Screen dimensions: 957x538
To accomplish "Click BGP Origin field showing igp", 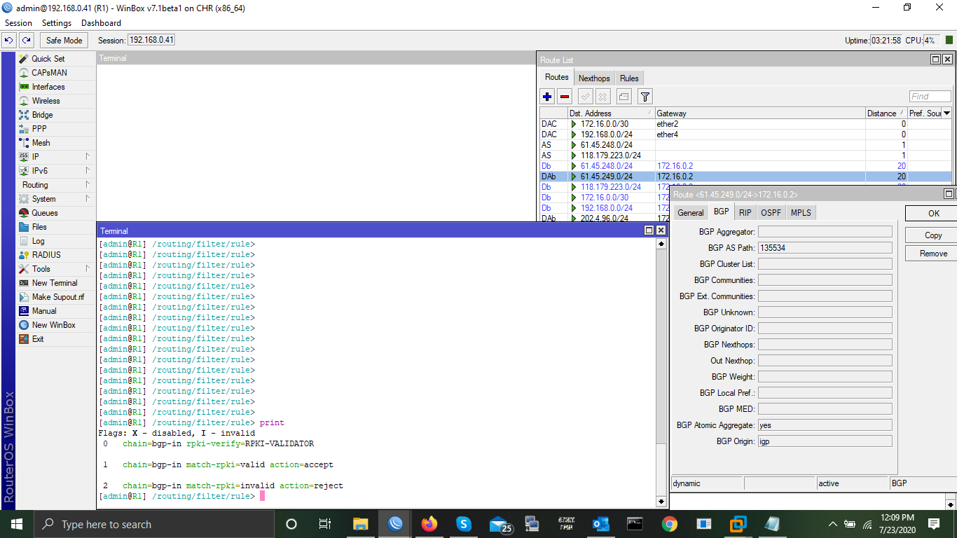I will pyautogui.click(x=825, y=441).
